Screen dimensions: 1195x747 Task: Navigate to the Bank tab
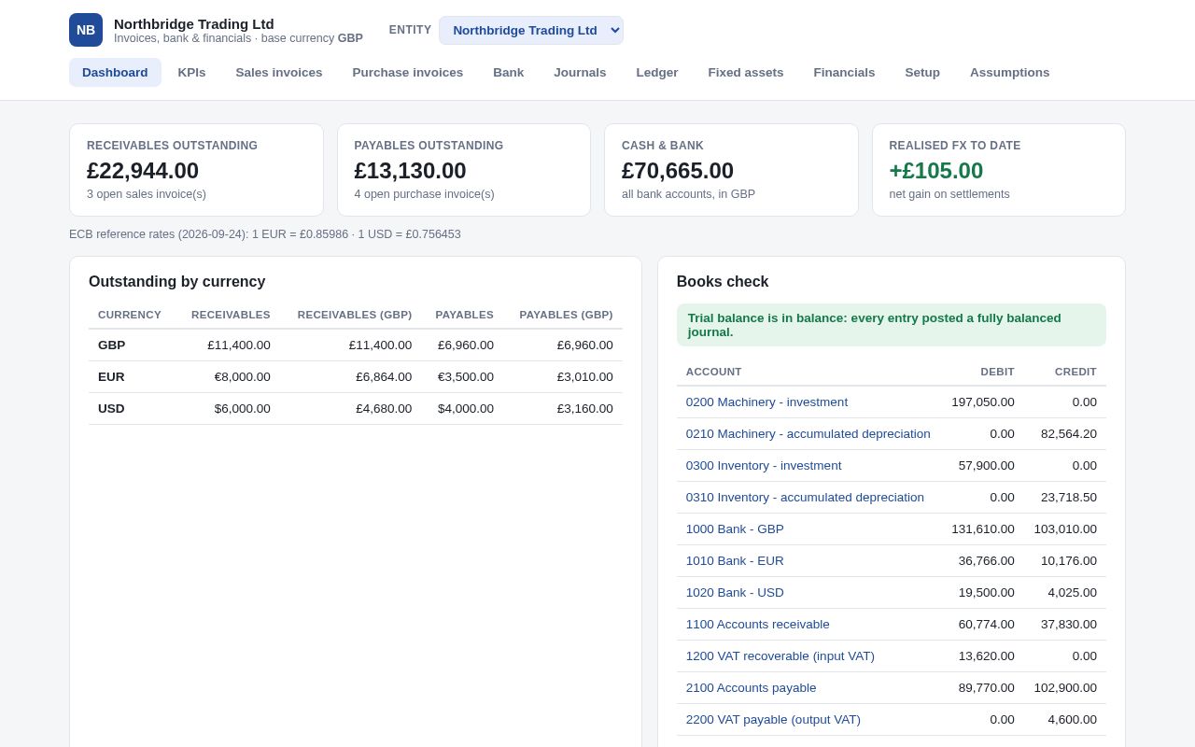[x=509, y=73]
